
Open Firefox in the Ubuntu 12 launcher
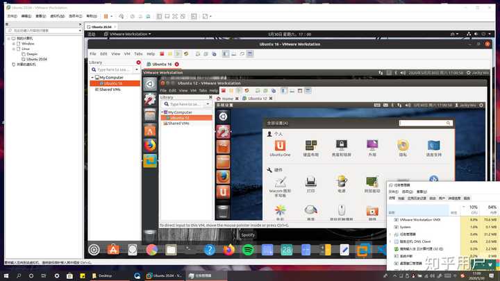(223, 177)
